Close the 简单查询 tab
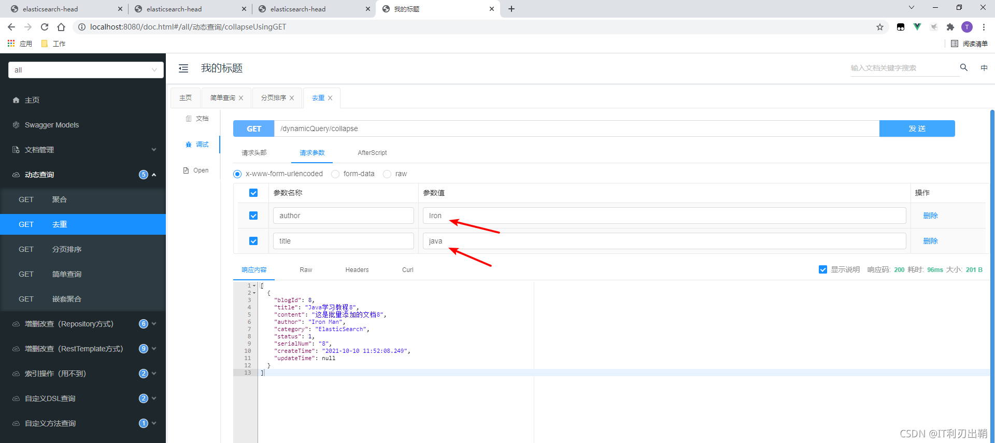995x443 pixels. click(x=241, y=98)
